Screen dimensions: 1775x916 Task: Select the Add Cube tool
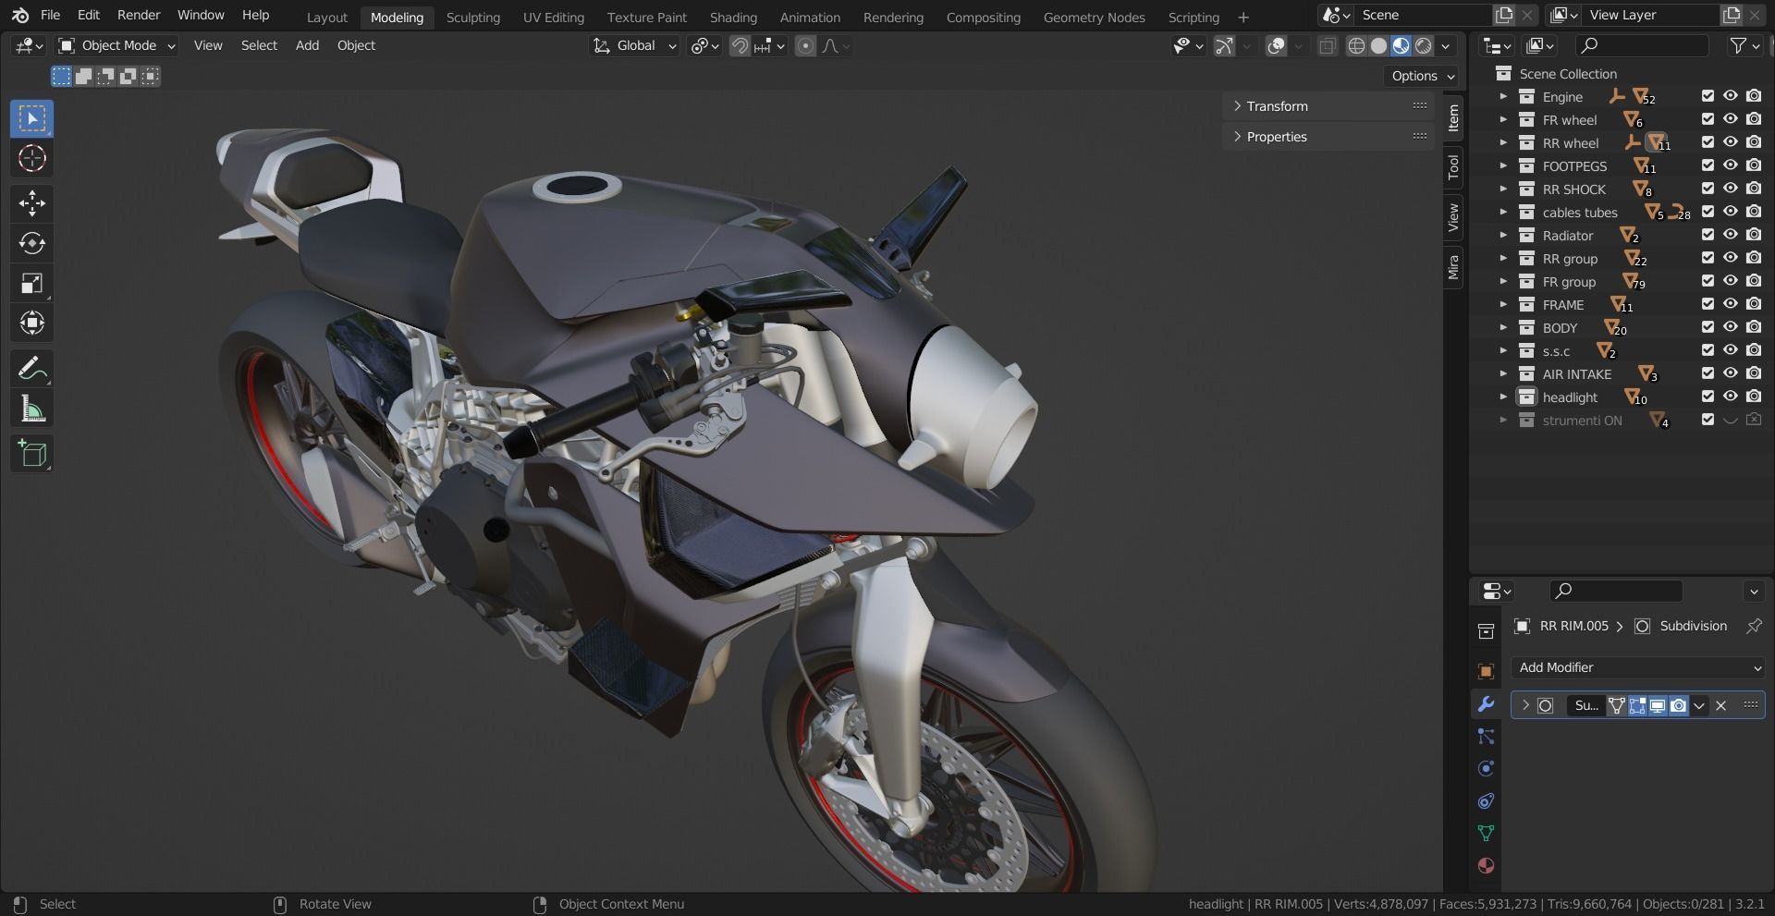click(x=32, y=454)
